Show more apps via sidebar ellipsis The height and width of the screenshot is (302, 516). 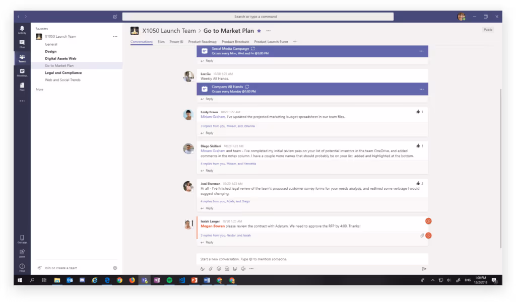tap(22, 101)
